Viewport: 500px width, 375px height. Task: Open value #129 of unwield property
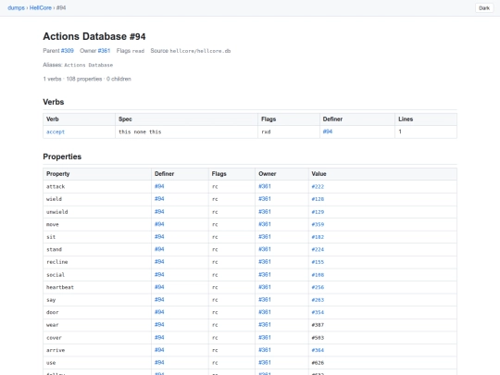pyautogui.click(x=318, y=212)
